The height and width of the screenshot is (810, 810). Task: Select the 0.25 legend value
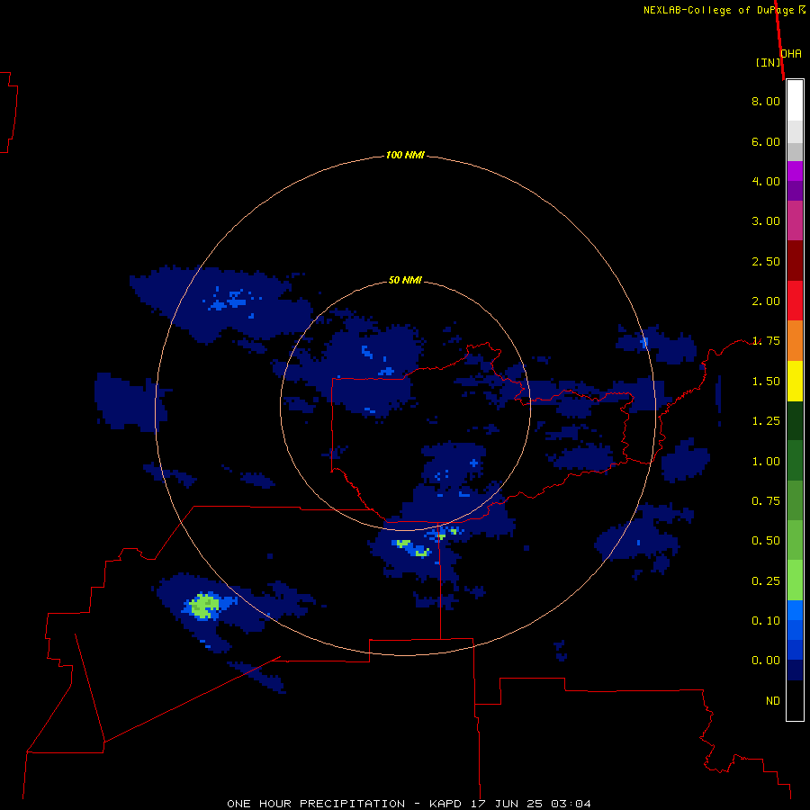pyautogui.click(x=766, y=581)
